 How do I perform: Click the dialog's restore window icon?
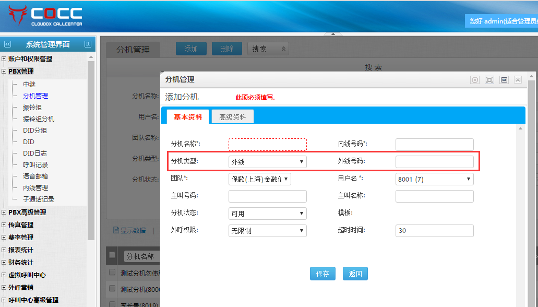tap(504, 80)
